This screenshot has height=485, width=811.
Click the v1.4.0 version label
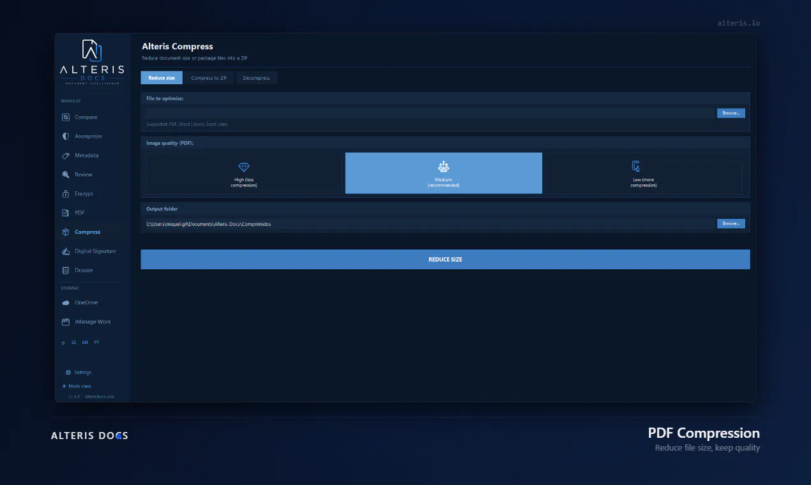[x=75, y=396]
